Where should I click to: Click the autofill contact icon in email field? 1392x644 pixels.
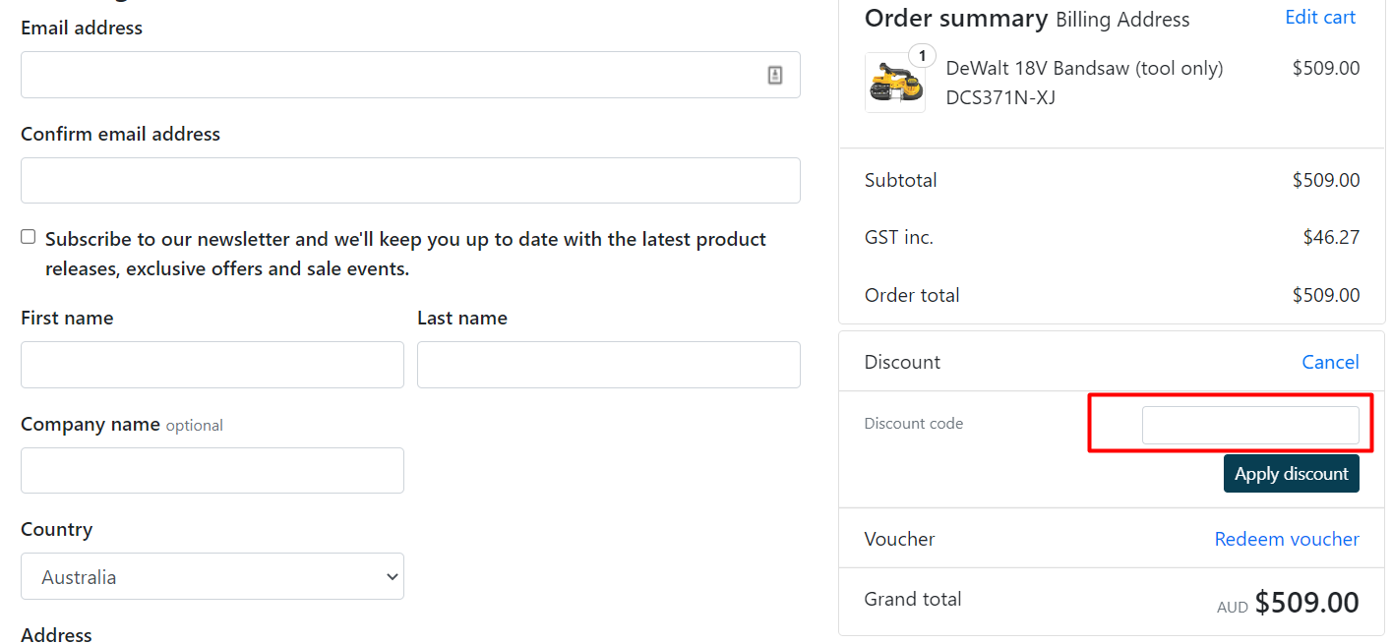click(x=775, y=75)
